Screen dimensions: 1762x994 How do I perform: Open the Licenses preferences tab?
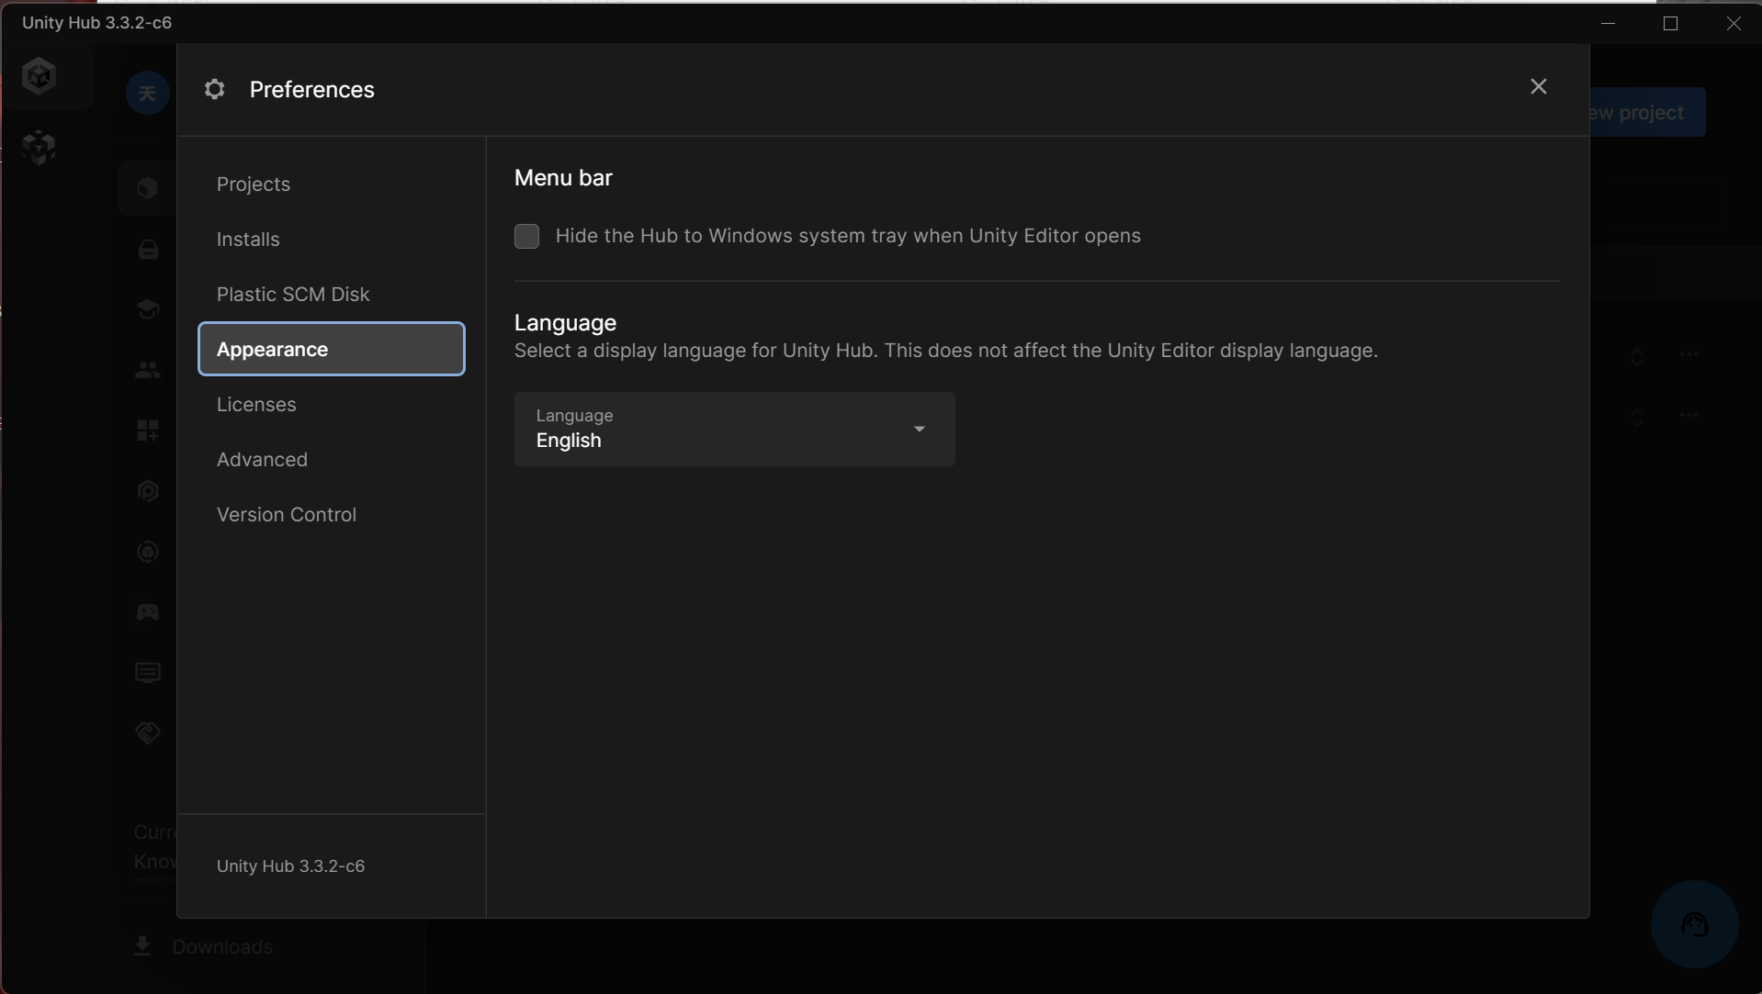coord(332,405)
